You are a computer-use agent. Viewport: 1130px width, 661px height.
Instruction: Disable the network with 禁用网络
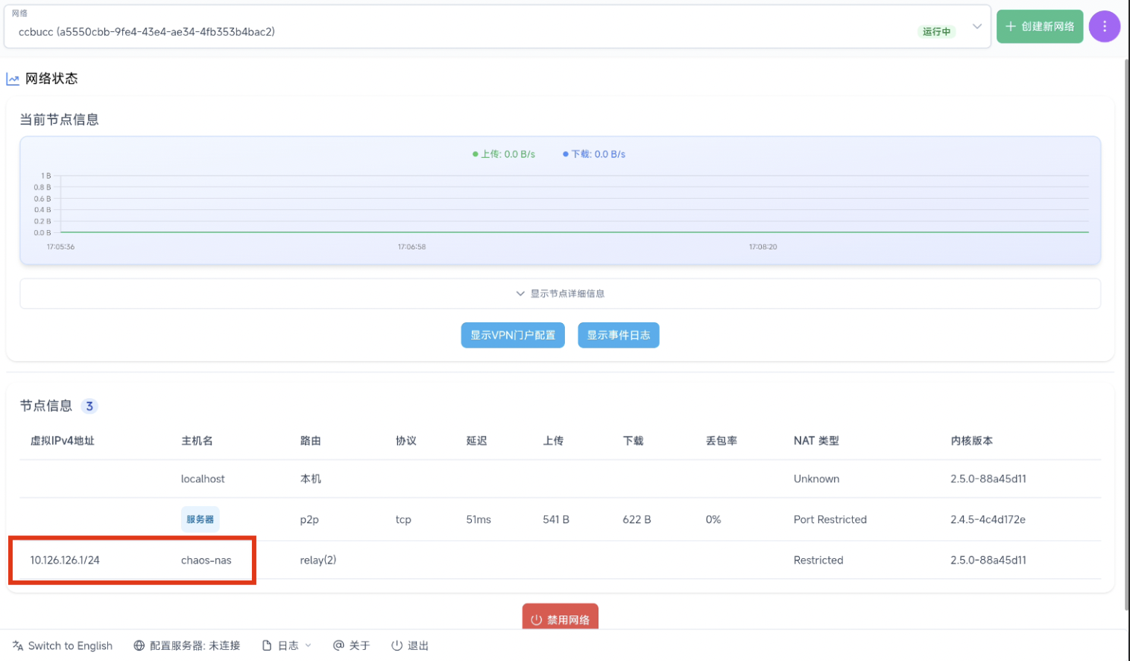pos(560,619)
